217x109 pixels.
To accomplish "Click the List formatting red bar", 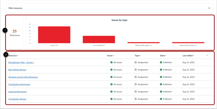I will (x=99, y=40).
